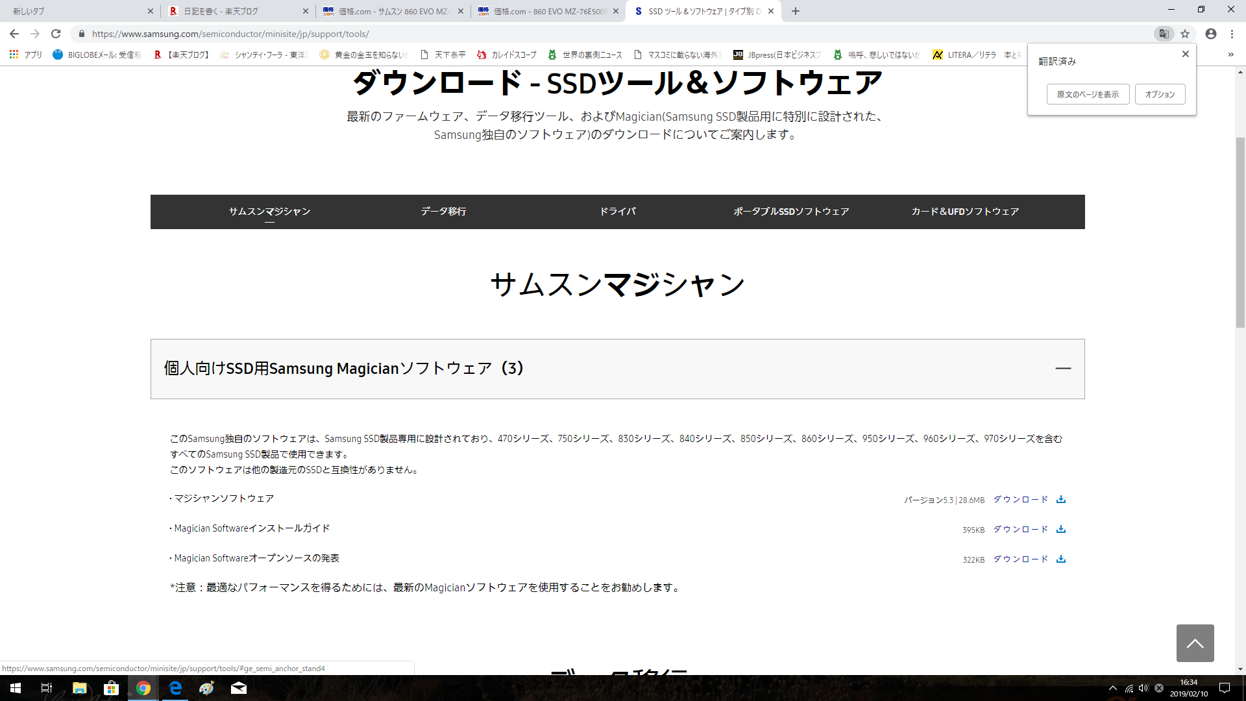Open the Action Center notifications icon
1246x701 pixels.
pos(1225,688)
